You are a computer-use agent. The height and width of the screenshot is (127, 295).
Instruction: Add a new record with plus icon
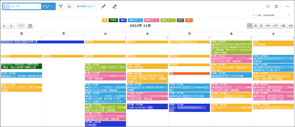click(268, 6)
